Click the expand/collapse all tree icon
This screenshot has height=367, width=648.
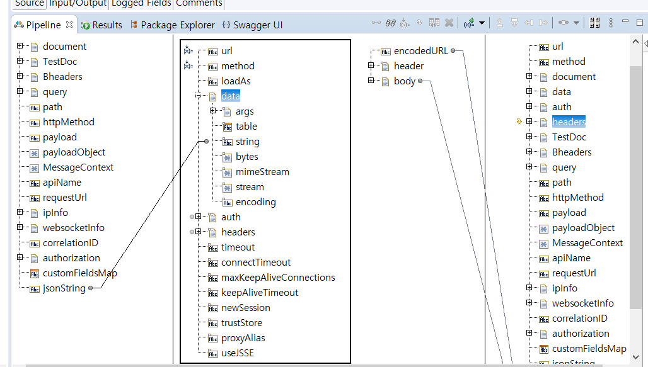tap(594, 23)
